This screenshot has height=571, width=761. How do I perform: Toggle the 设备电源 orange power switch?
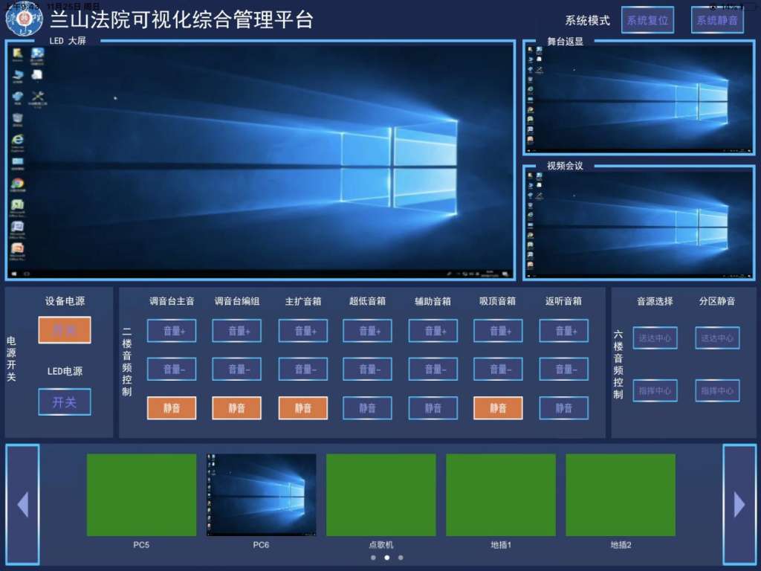coord(65,330)
